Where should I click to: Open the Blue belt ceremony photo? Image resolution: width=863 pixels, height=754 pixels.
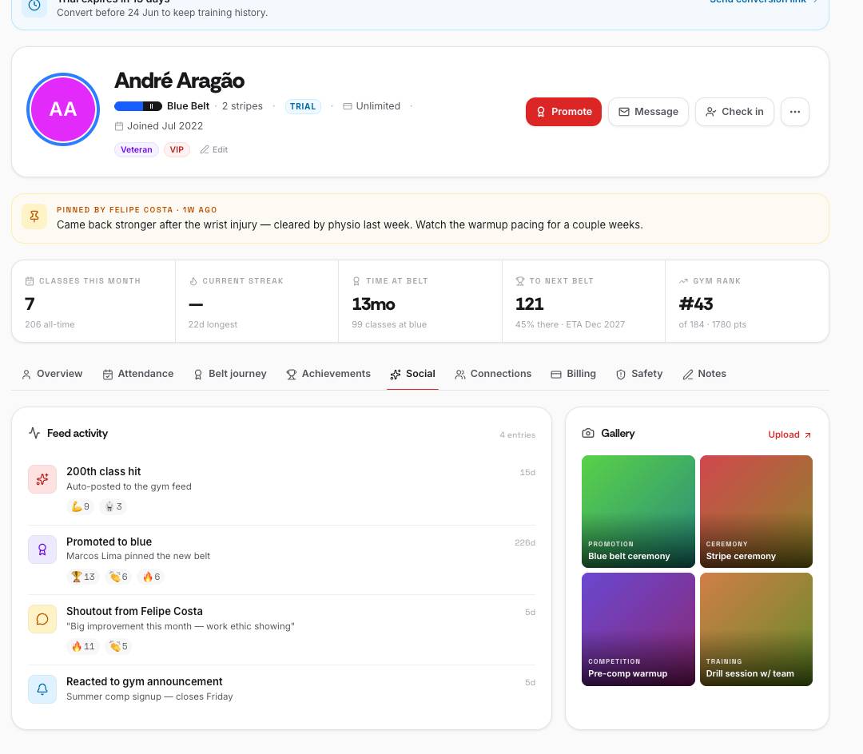click(638, 511)
